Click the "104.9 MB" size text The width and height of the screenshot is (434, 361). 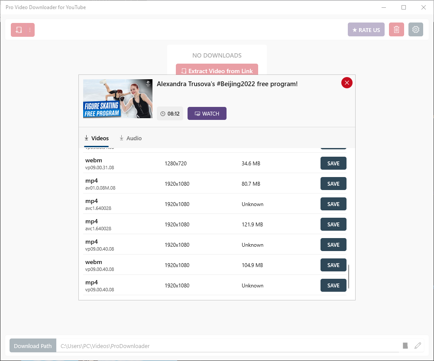[x=252, y=265]
